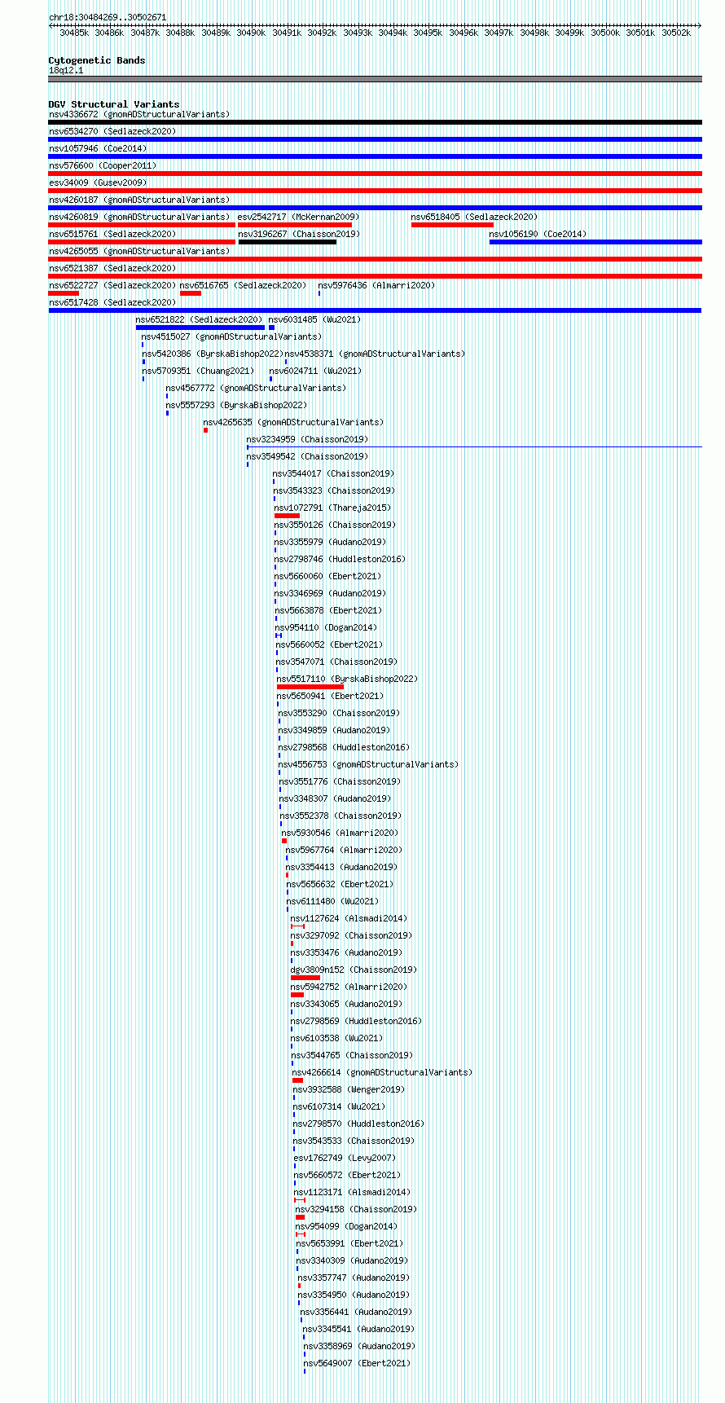Click nsv6522727 (Sedlazeck2020) label

[112, 285]
